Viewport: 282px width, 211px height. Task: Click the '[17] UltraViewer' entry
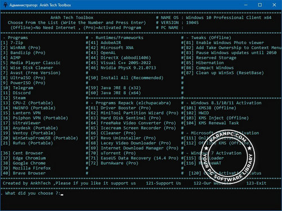tap(21, 123)
